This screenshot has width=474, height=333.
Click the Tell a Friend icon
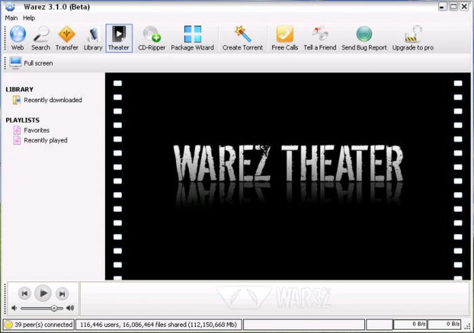(320, 38)
